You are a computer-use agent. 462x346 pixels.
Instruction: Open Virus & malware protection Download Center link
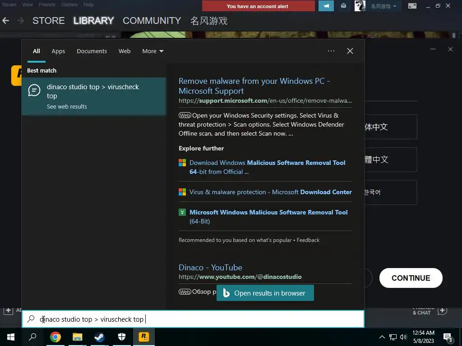click(x=271, y=192)
